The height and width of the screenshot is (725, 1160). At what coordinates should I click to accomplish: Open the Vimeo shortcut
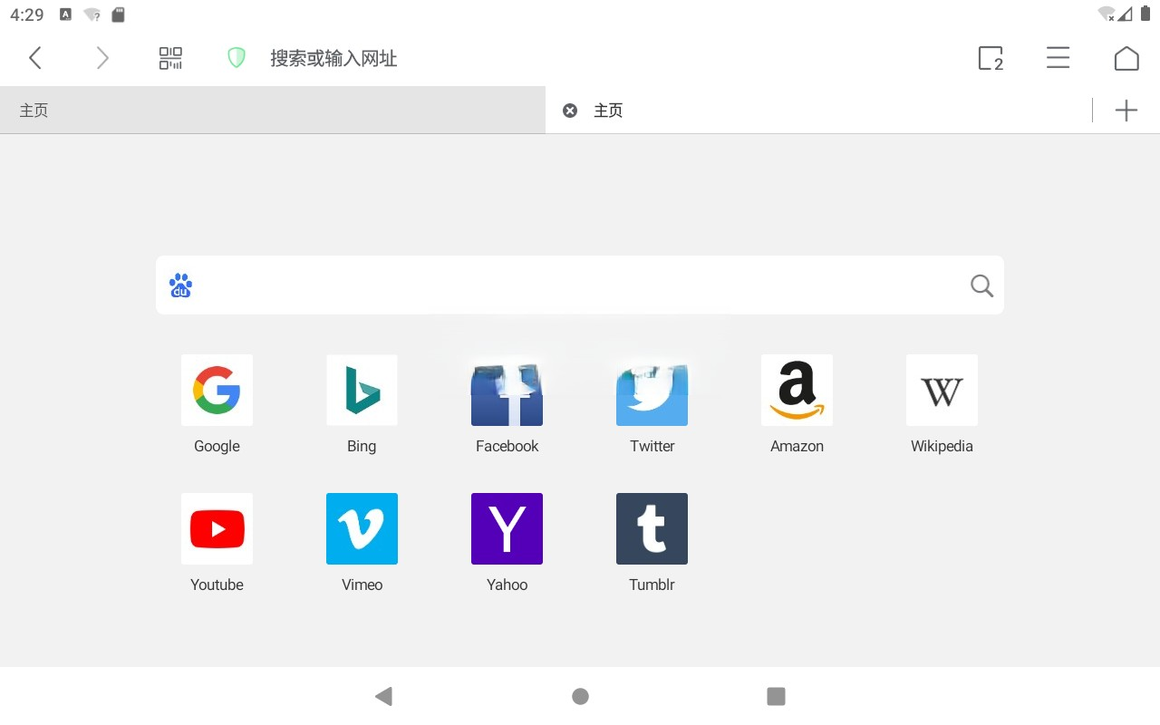362,543
